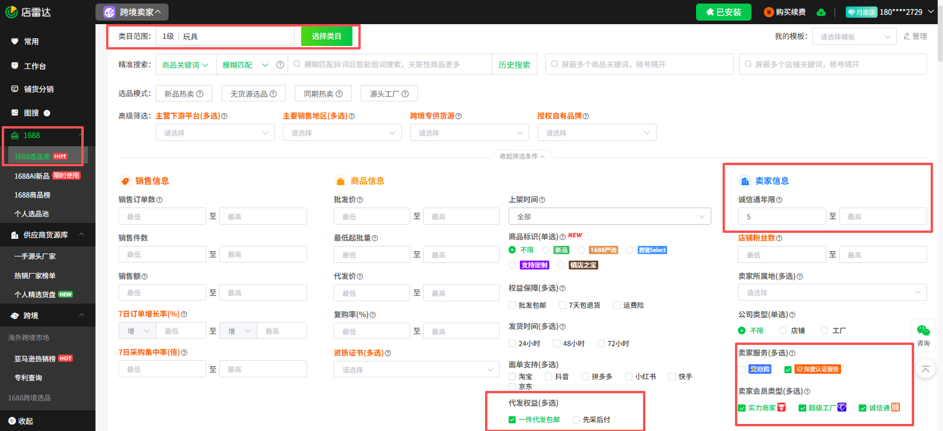This screenshot has height=431, width=943.
Task: Expand 上架时间 全部 dropdown
Action: [610, 216]
